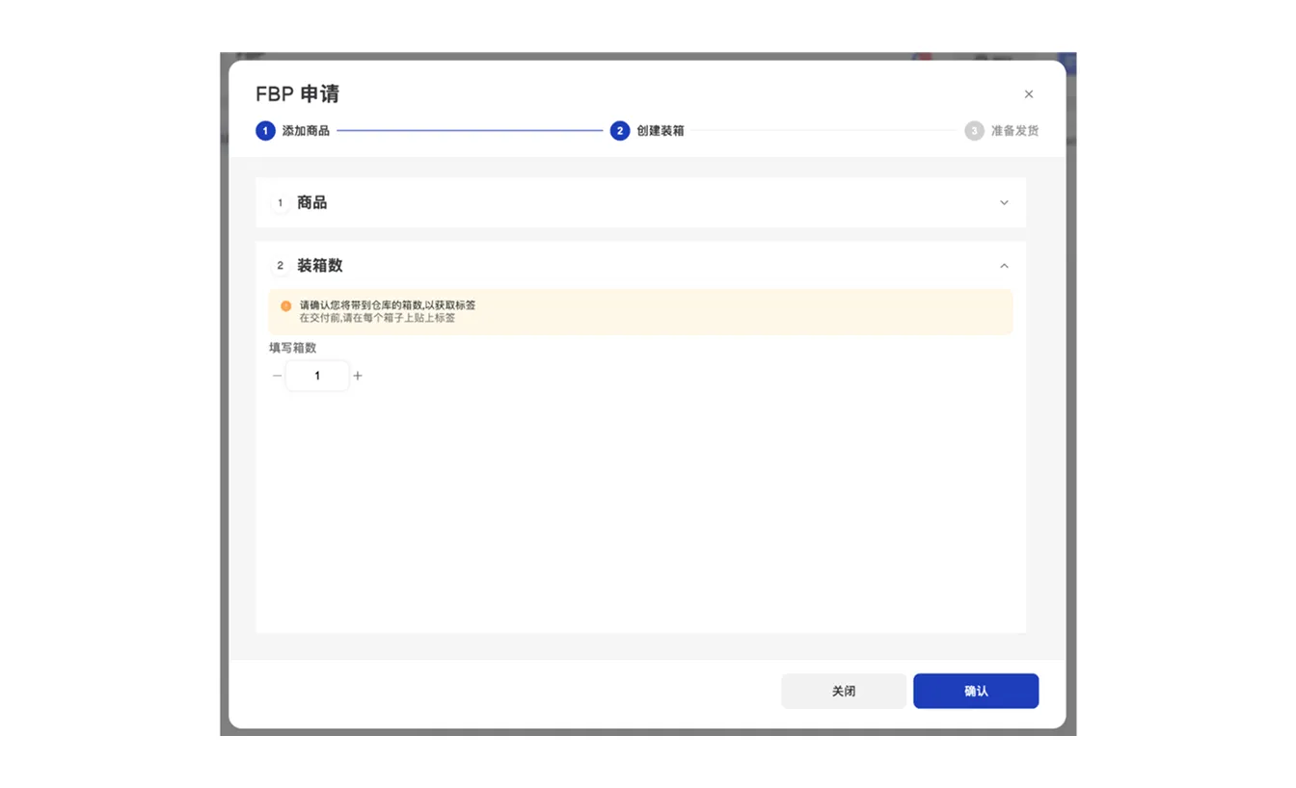This screenshot has width=1296, height=788.
Task: Click the number 2 badge beside 装箱数
Action: click(281, 266)
